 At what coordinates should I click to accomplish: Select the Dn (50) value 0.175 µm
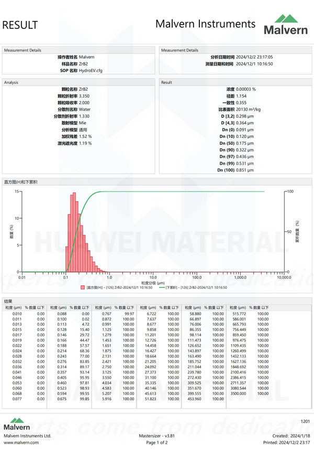point(244,143)
